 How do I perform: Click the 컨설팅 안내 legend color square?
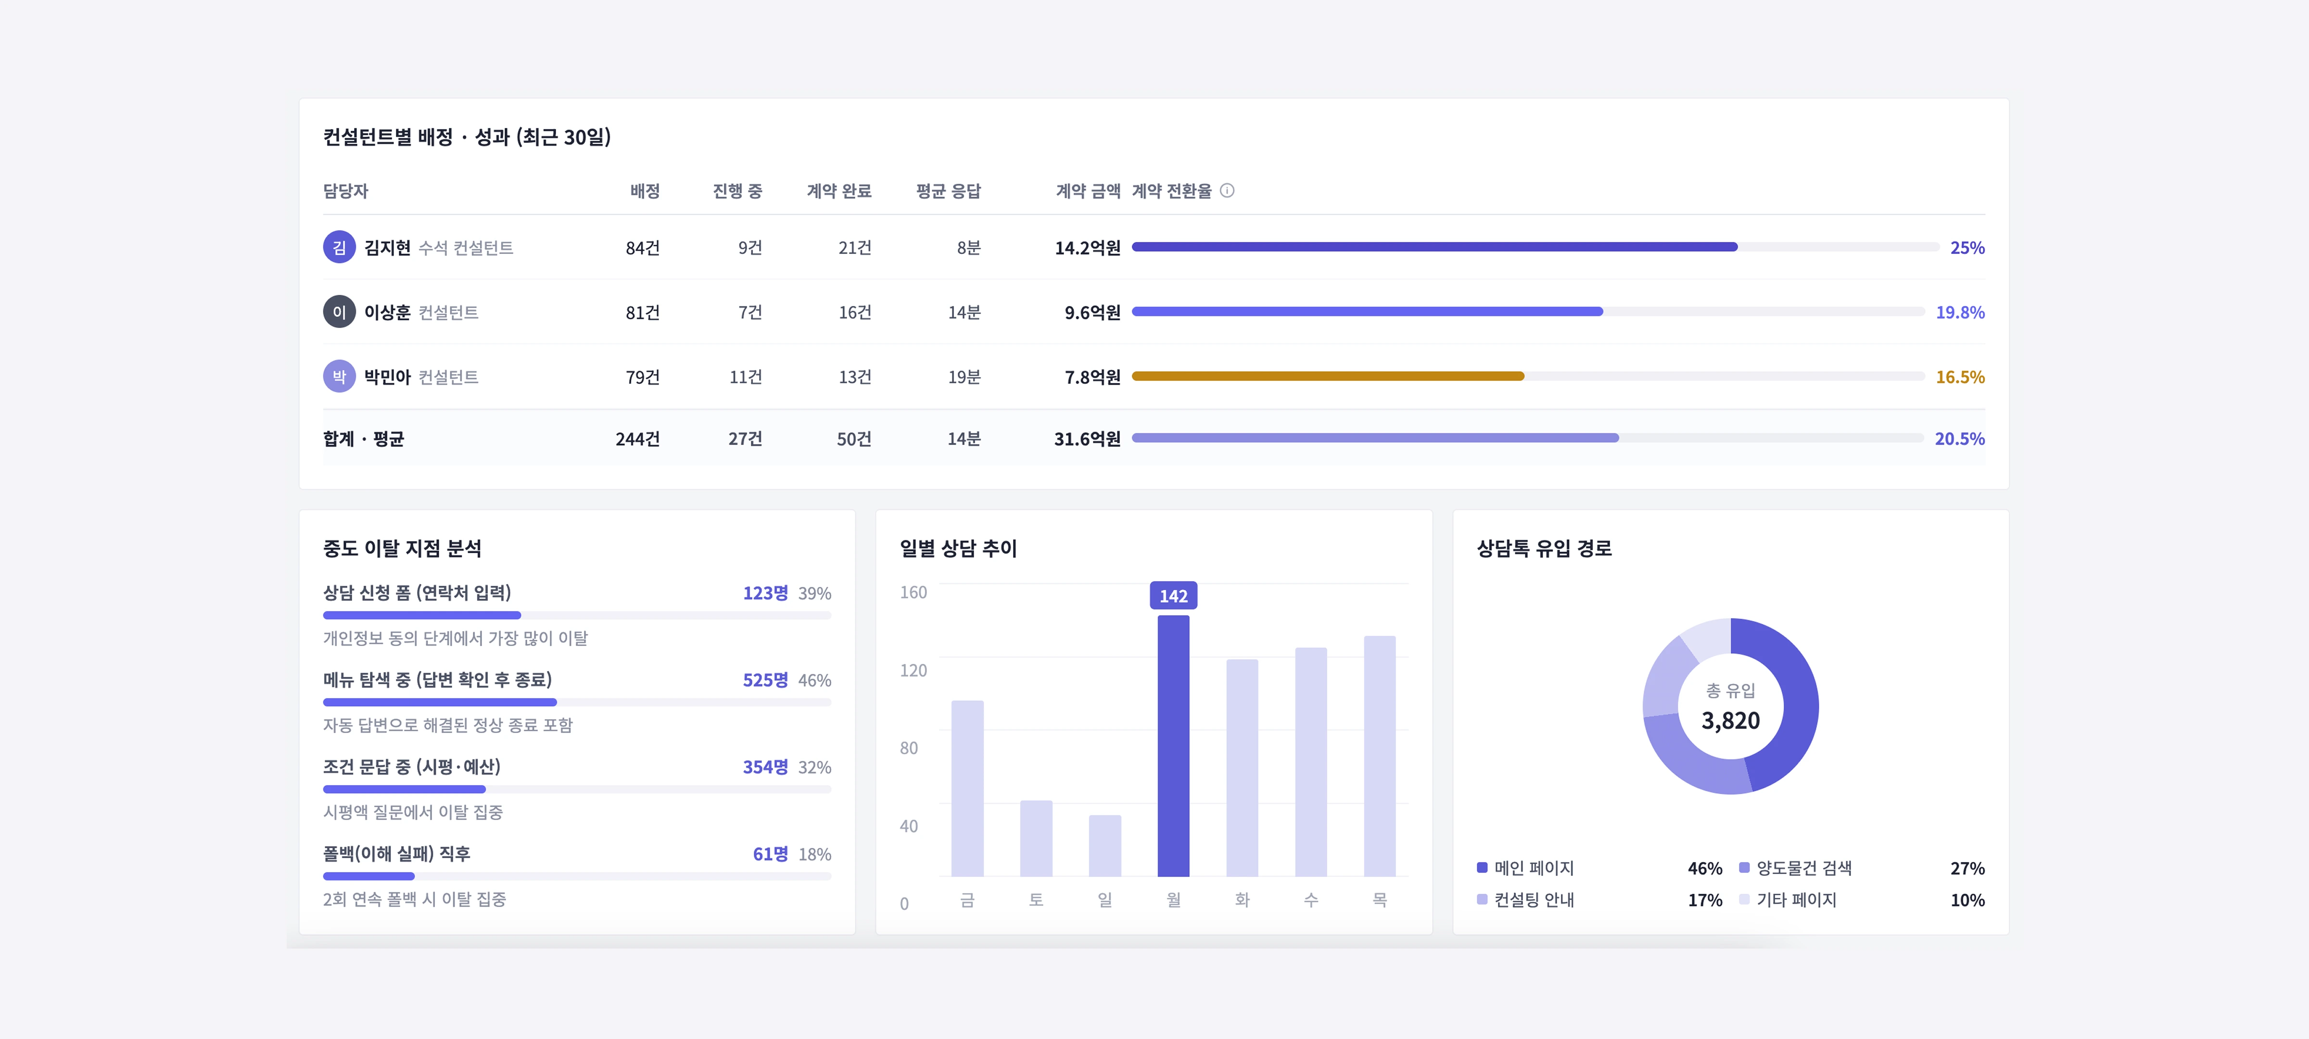(1482, 899)
